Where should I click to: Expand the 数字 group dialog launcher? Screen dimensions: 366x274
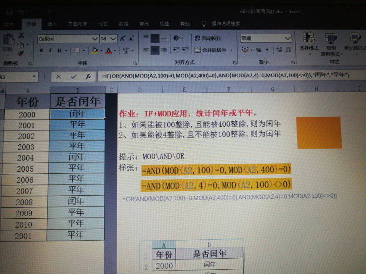(x=293, y=63)
